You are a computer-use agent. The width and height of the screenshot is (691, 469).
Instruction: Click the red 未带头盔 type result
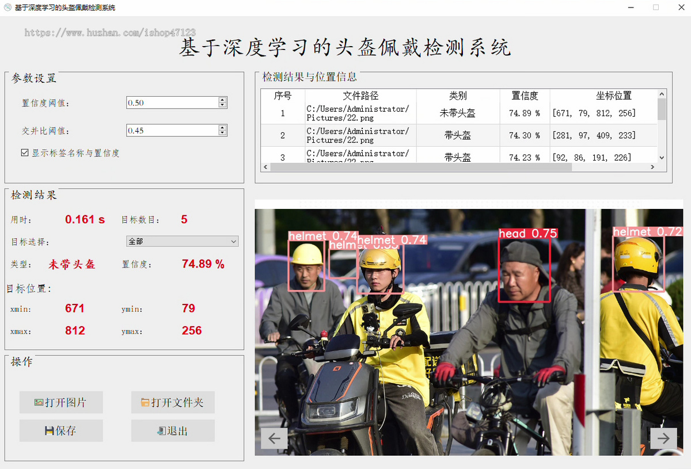72,265
